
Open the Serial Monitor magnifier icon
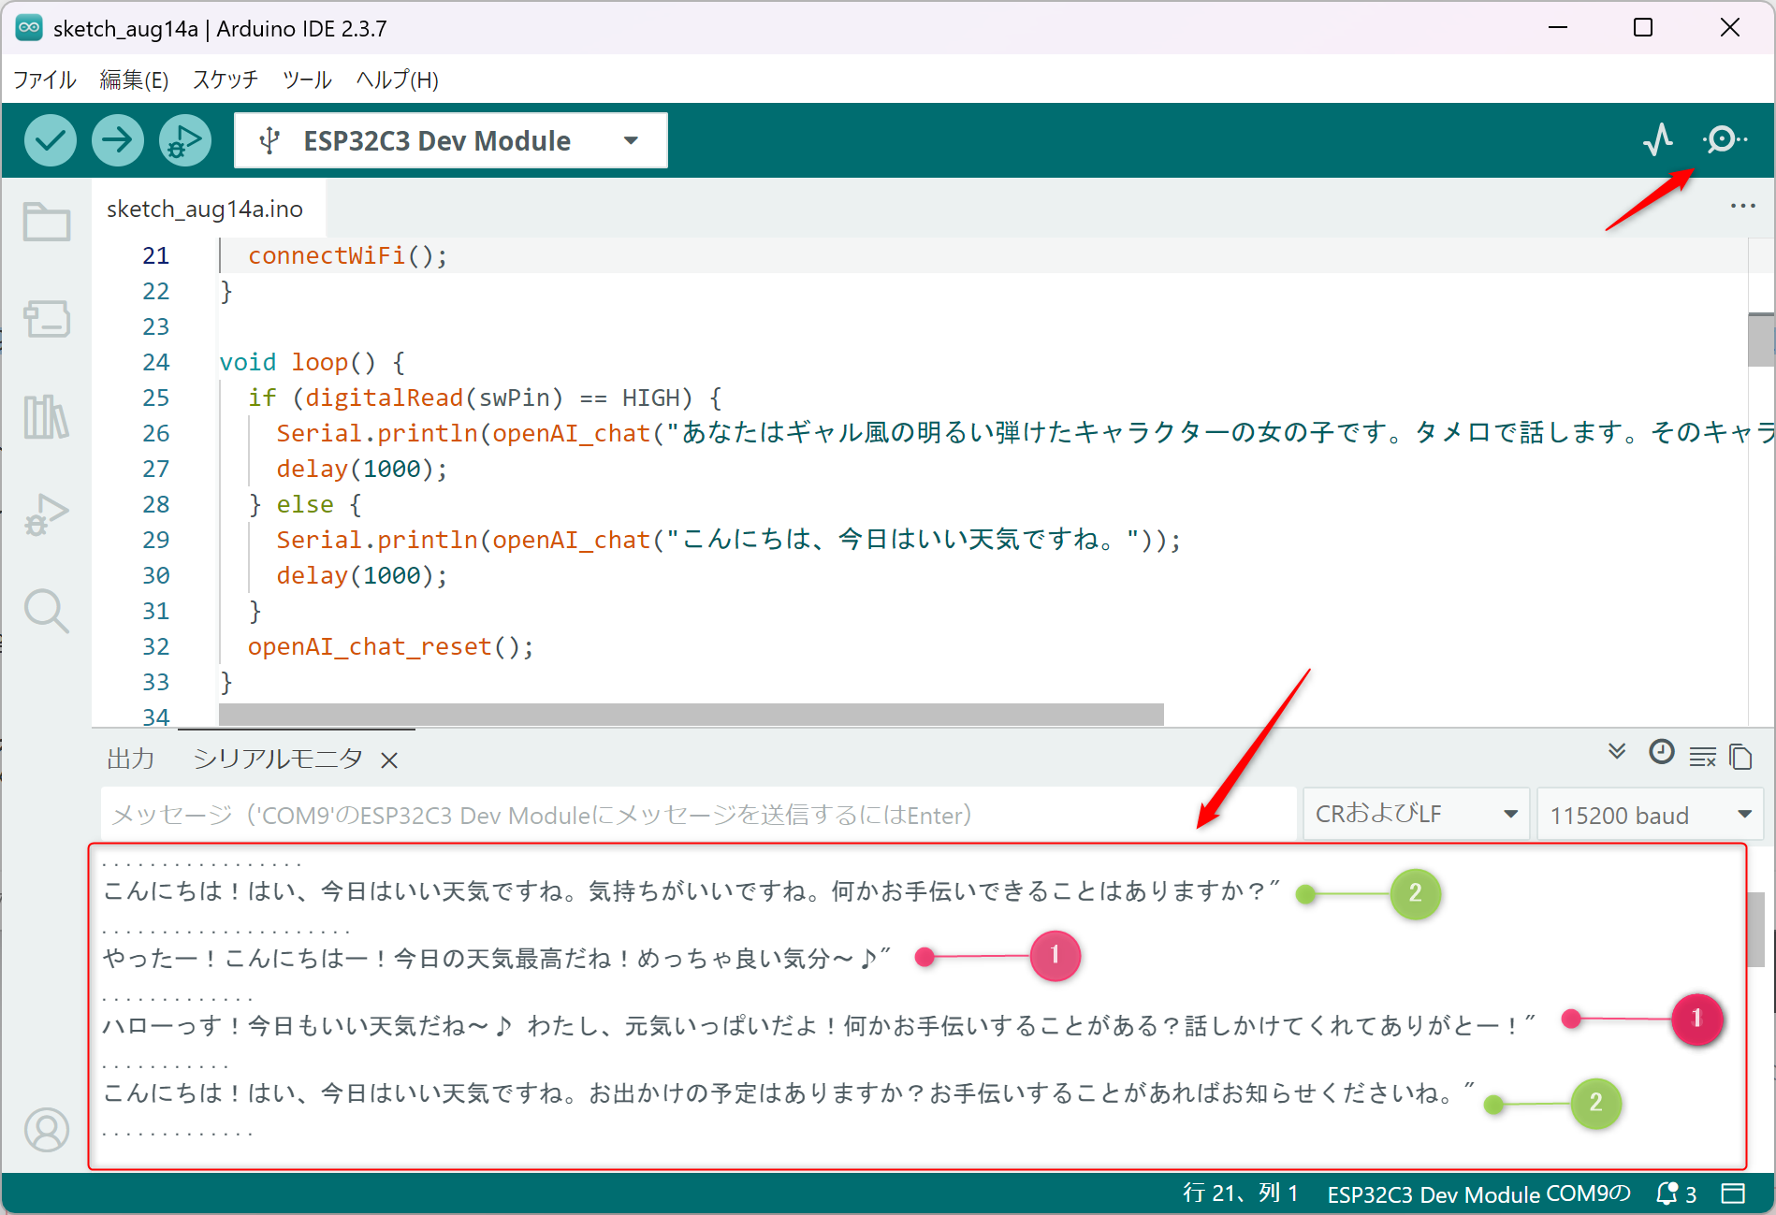[x=1725, y=140]
